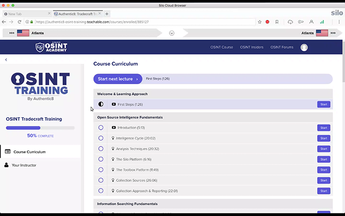Viewport: 345px width, 216px height.
Task: Click the The Toolbox Platform (11:49) title
Action: [x=137, y=170]
